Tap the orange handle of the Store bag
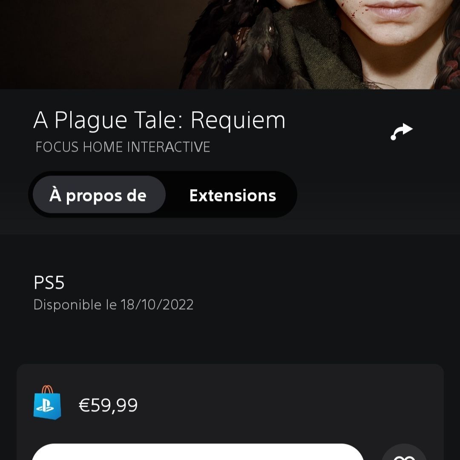Screen dimensions: 460x460 (47, 389)
